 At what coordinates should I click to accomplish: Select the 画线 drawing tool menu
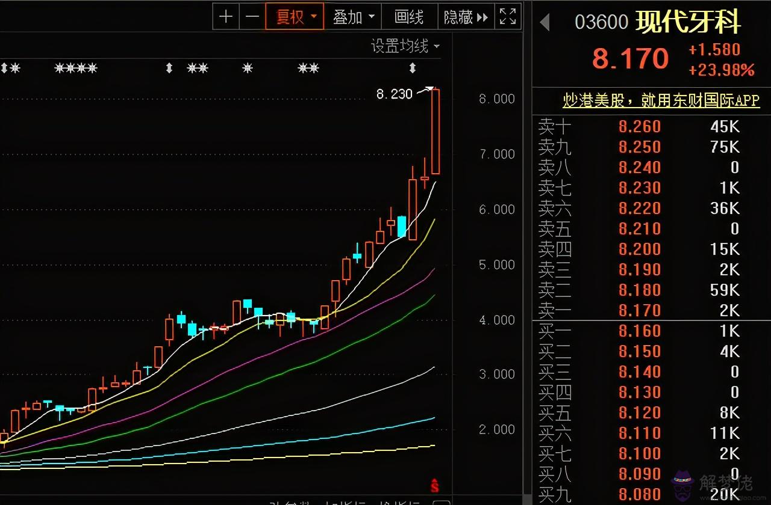tap(409, 17)
